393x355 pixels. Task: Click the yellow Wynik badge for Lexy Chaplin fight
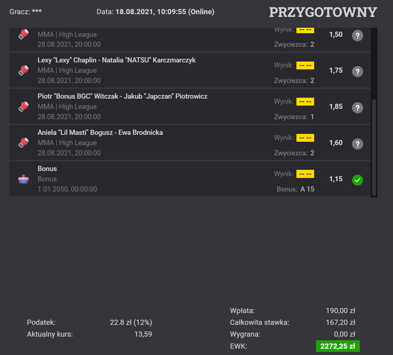coord(305,65)
